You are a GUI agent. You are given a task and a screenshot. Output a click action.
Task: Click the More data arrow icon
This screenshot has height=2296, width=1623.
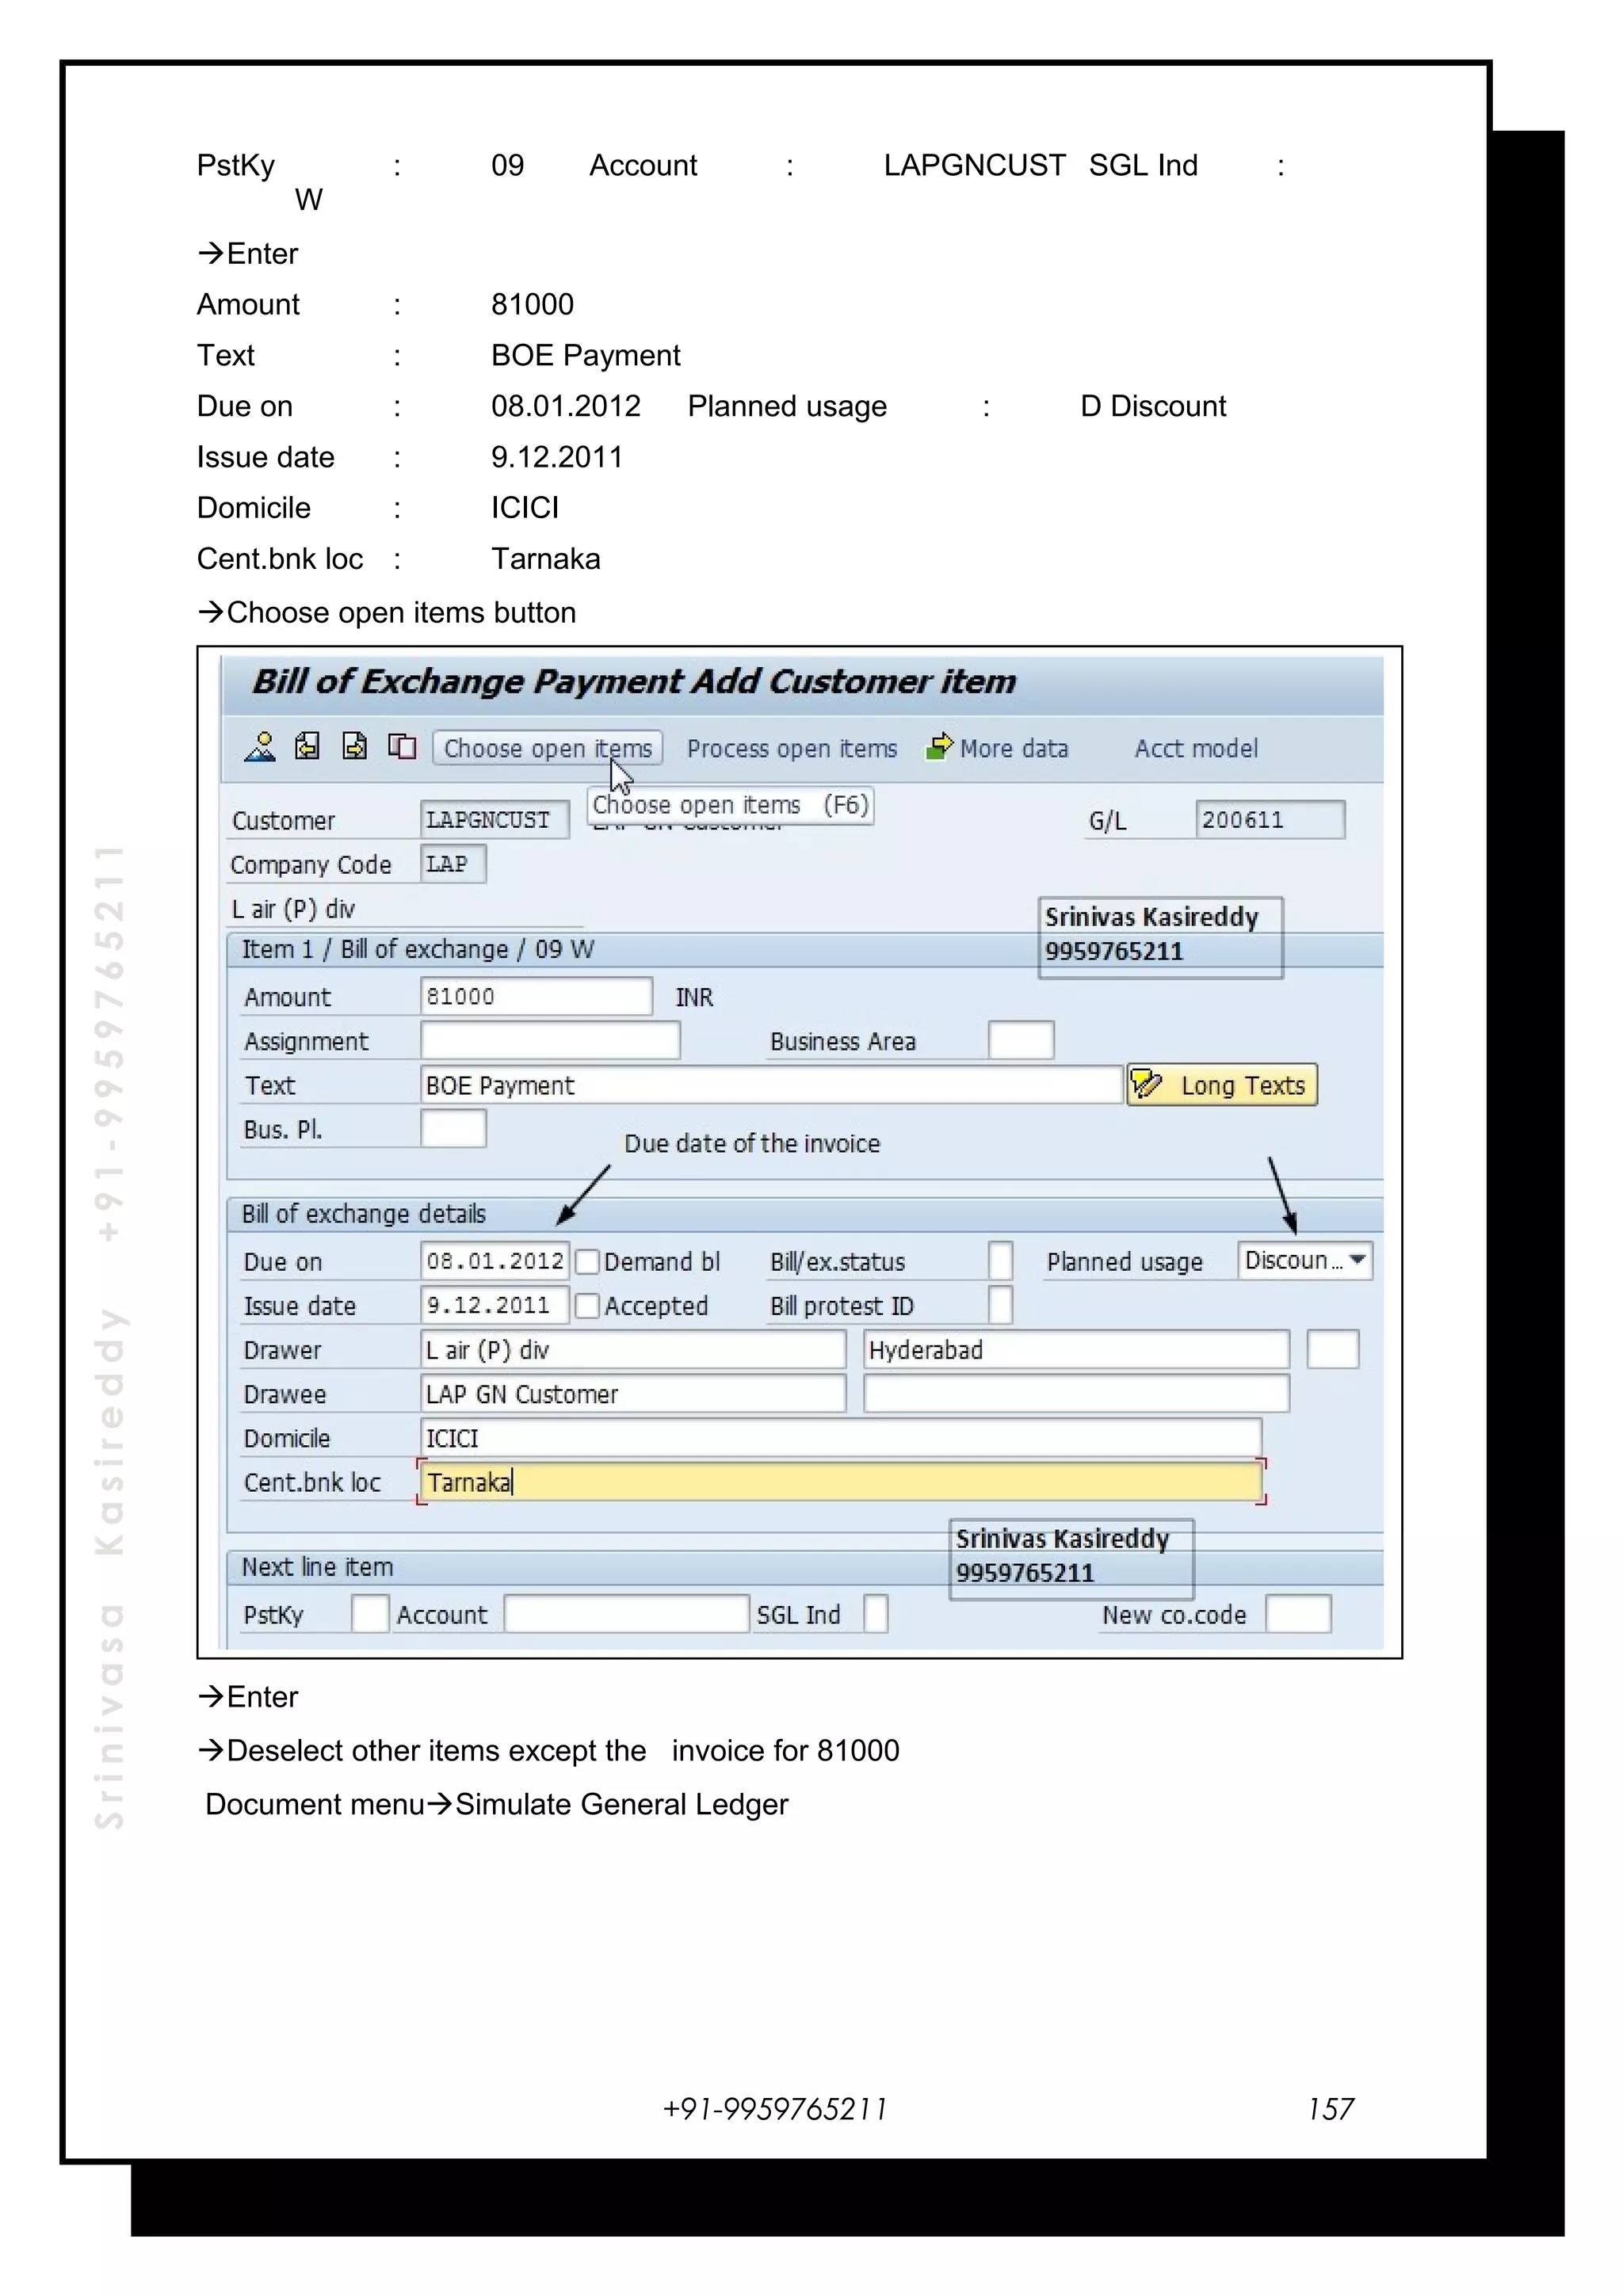[x=939, y=746]
